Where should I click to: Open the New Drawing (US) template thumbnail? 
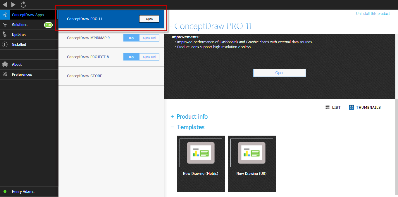pyautogui.click(x=251, y=153)
